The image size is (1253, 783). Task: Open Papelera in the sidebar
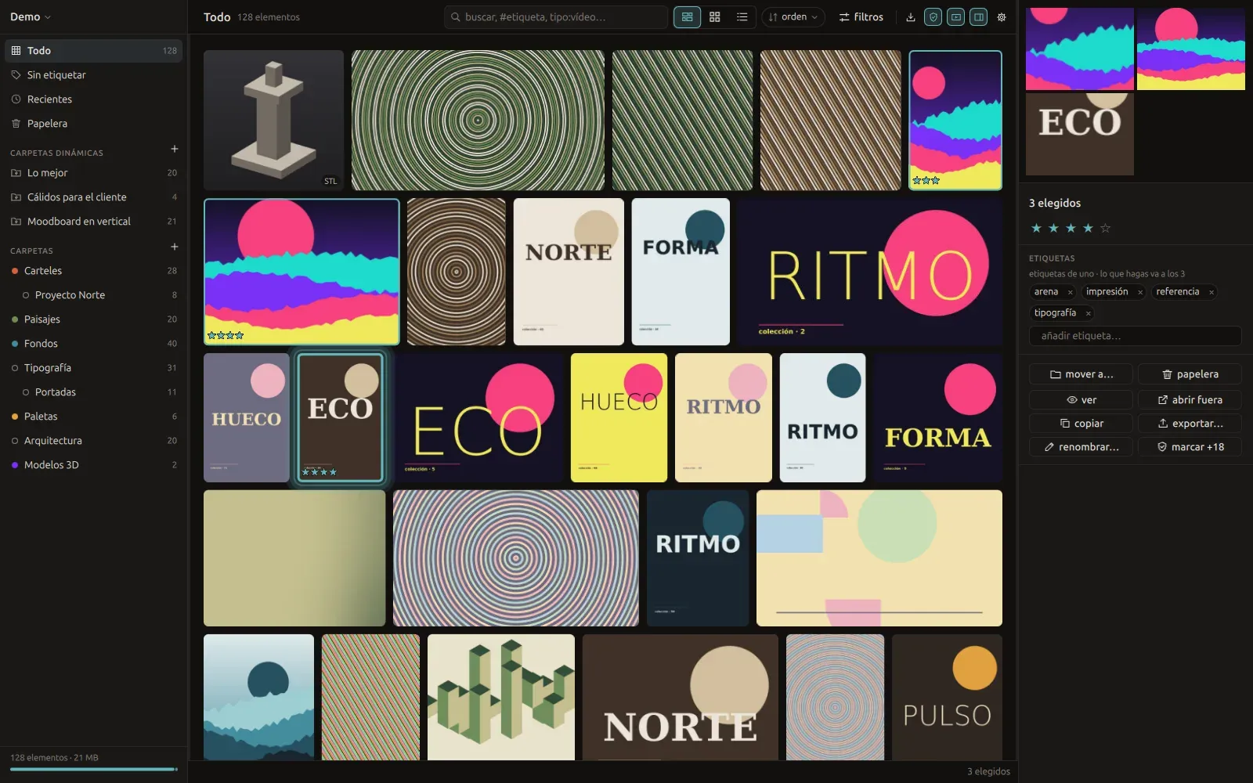93,123
